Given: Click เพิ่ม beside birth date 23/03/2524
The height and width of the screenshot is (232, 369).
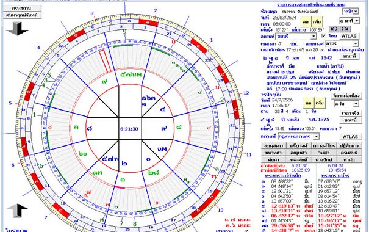Looking at the screenshot, I should pyautogui.click(x=317, y=21).
